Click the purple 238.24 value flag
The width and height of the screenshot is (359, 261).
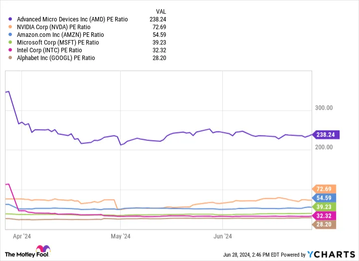pos(326,134)
